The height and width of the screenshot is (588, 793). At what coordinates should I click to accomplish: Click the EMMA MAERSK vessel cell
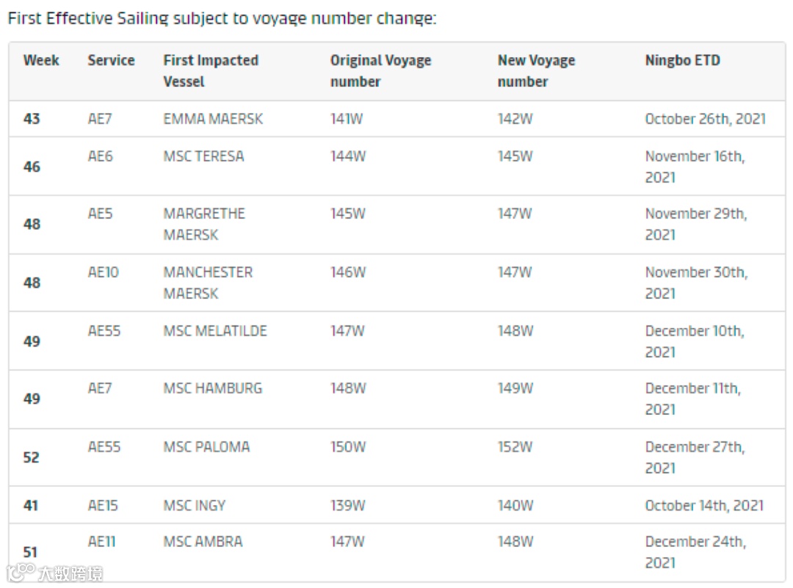point(213,118)
